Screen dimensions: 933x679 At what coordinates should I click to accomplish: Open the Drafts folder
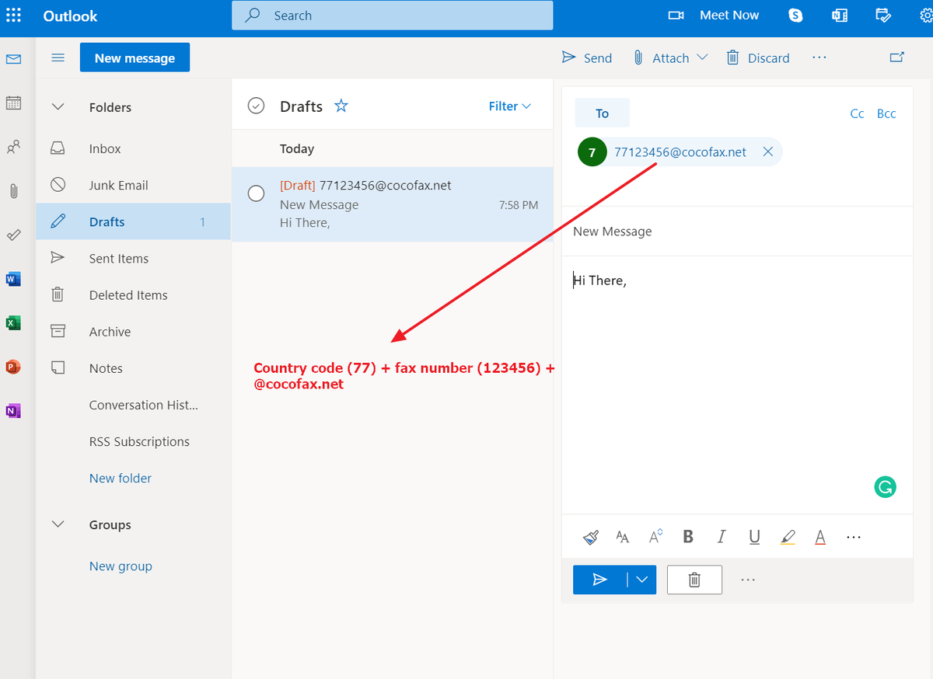pyautogui.click(x=134, y=221)
